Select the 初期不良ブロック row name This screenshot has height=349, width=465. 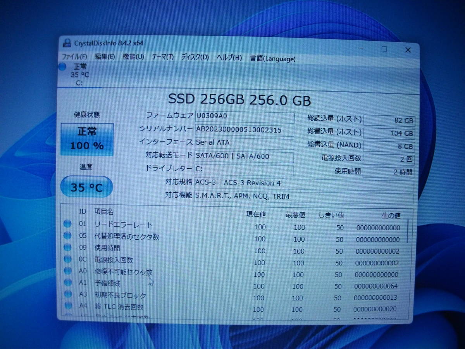(121, 295)
